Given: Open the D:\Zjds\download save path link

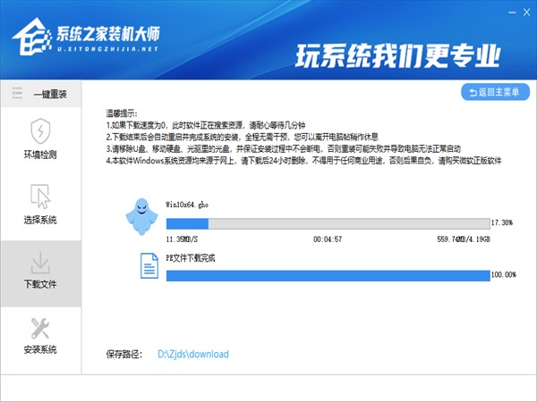Looking at the screenshot, I should 193,355.
